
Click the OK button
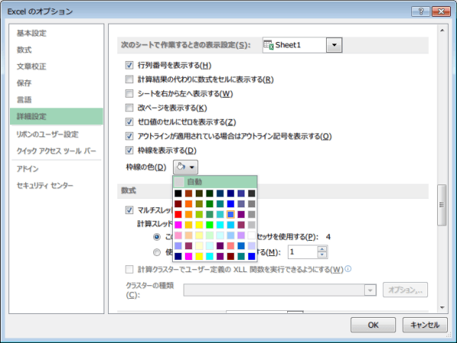pyautogui.click(x=373, y=325)
